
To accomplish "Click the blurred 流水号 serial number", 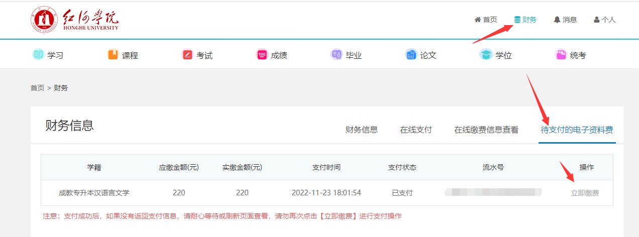I will 493,192.
